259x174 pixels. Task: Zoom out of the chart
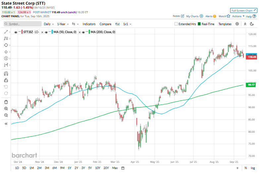click(x=6, y=115)
